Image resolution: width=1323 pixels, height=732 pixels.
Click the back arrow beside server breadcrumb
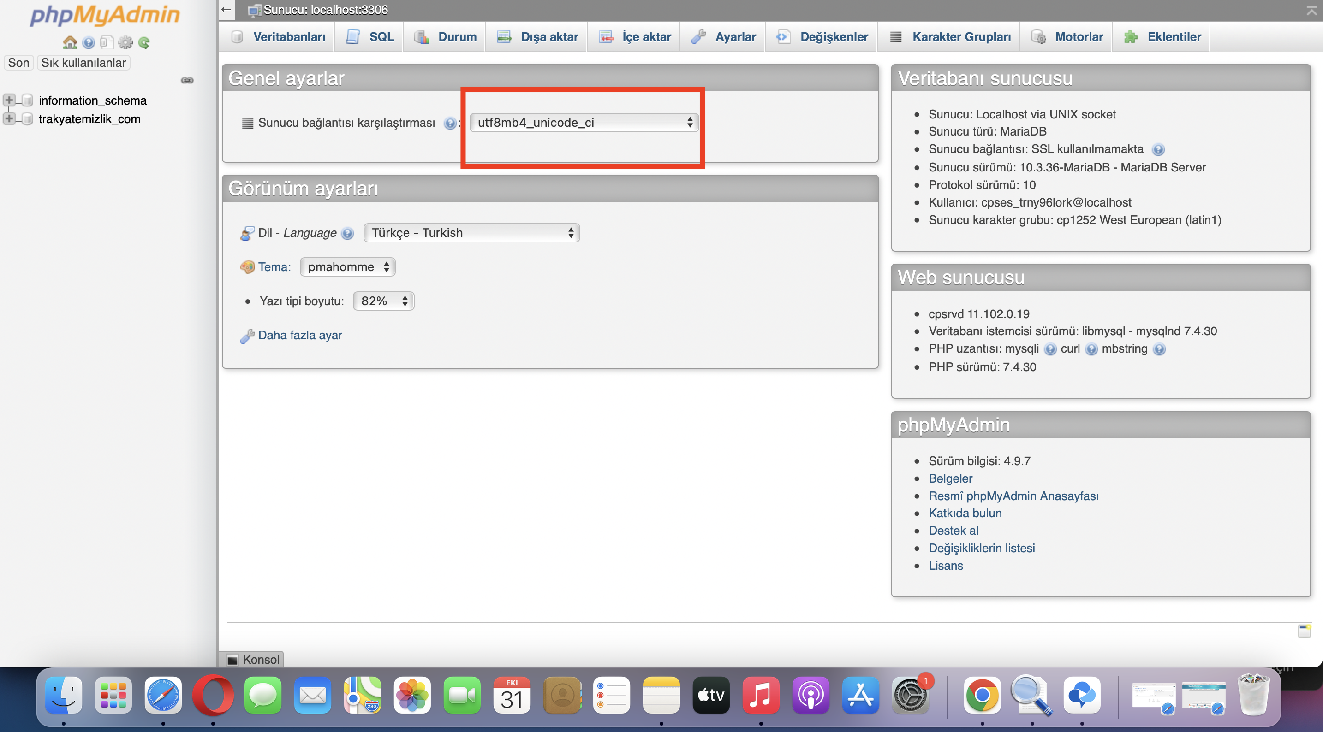coord(226,10)
